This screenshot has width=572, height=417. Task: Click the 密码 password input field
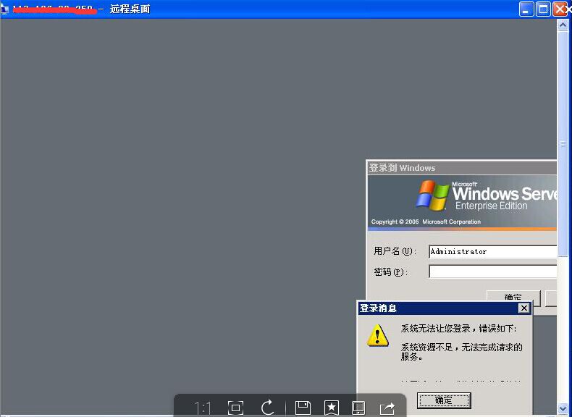coord(493,271)
